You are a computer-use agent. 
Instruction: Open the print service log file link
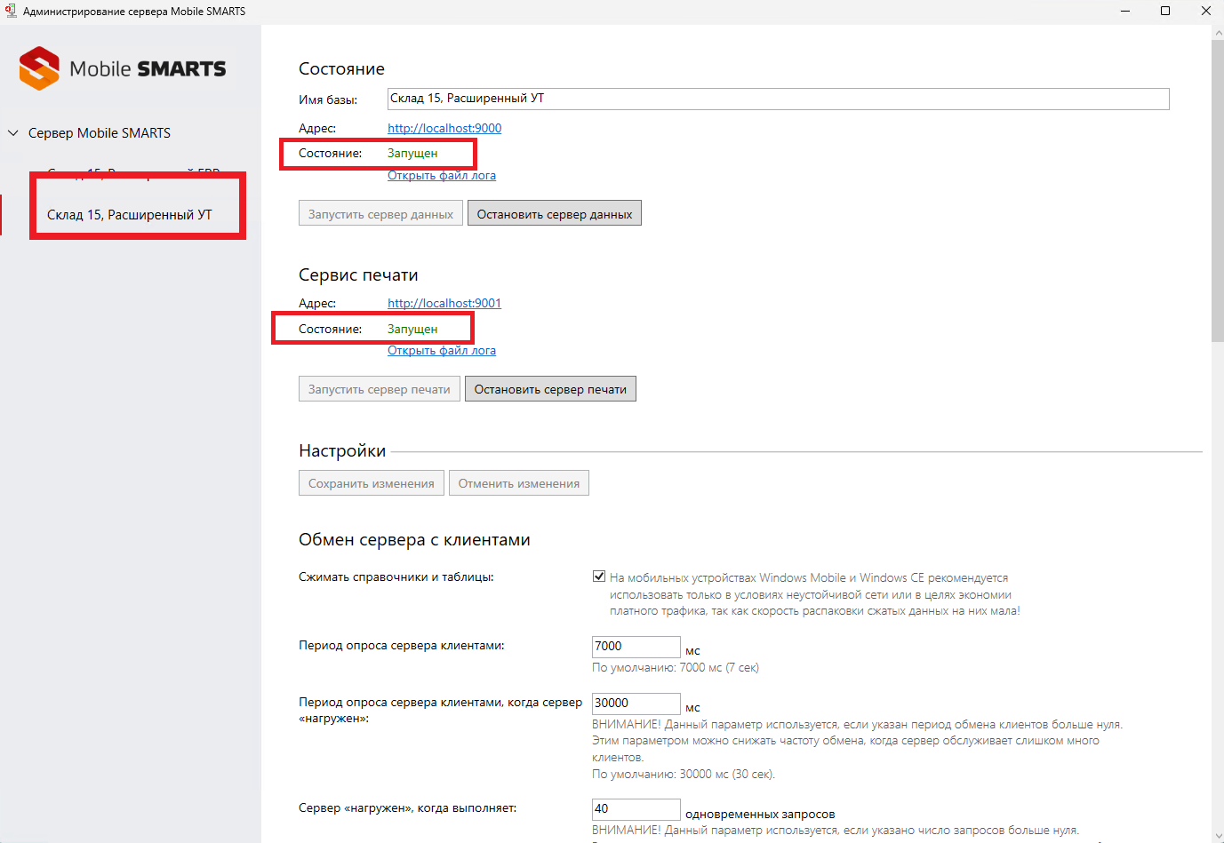click(442, 350)
